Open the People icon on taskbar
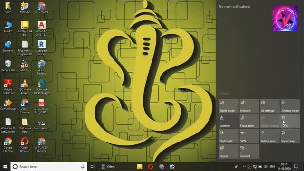This screenshot has height=171, width=304. tap(236, 167)
